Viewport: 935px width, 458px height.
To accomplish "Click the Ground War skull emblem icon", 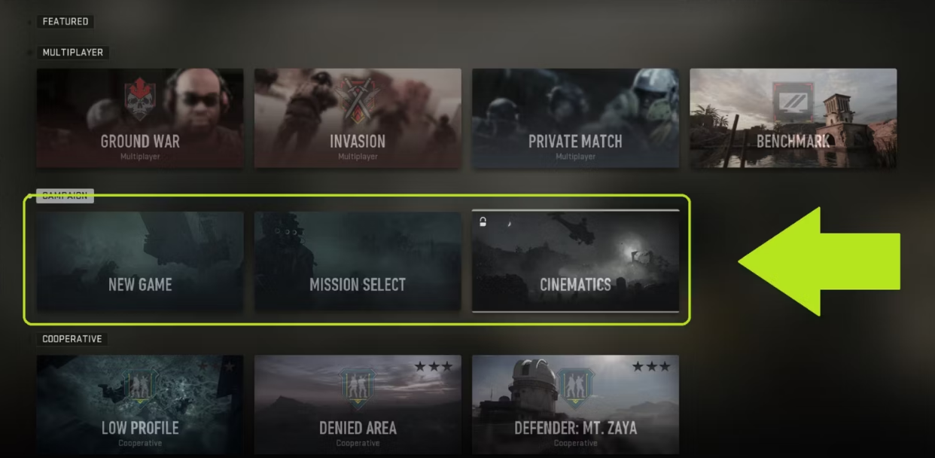I will click(x=140, y=100).
